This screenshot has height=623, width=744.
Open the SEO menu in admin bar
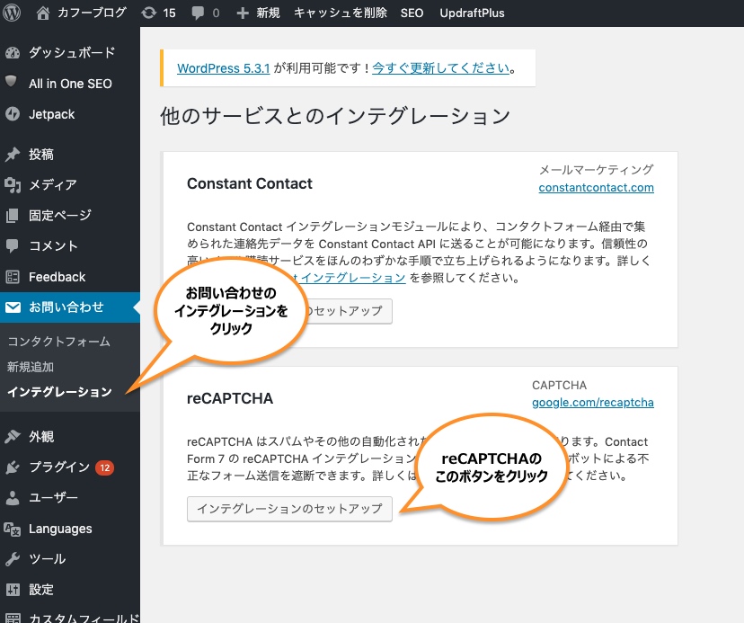point(412,13)
